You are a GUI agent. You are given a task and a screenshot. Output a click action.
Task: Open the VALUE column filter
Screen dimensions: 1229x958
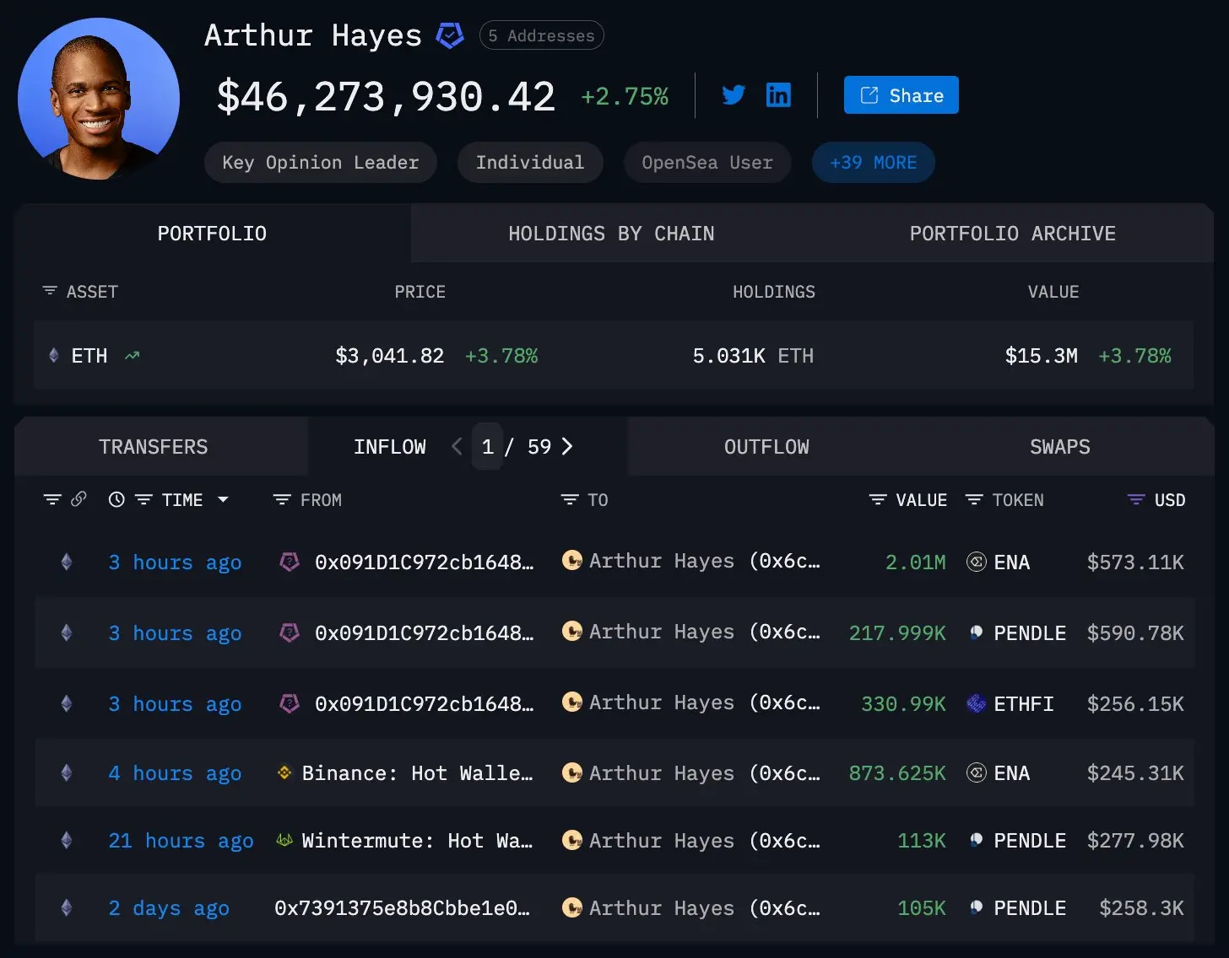coord(878,499)
